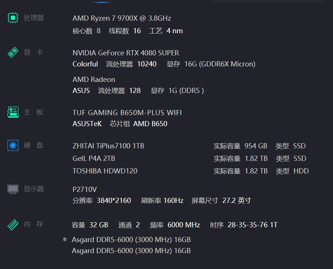The height and width of the screenshot is (269, 333).
Task: Click the processor chip icon
Action: point(13,18)
